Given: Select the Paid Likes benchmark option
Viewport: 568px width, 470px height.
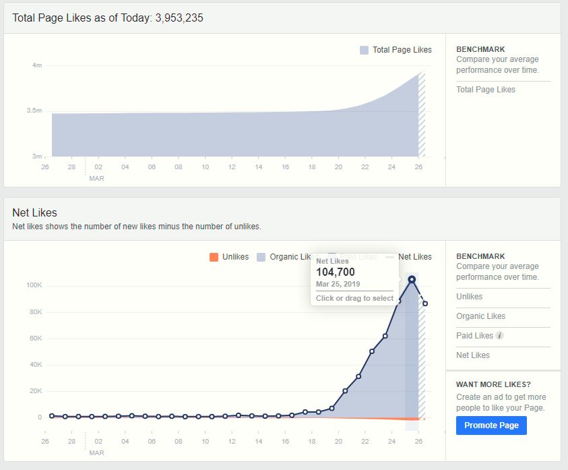Looking at the screenshot, I should click(474, 336).
